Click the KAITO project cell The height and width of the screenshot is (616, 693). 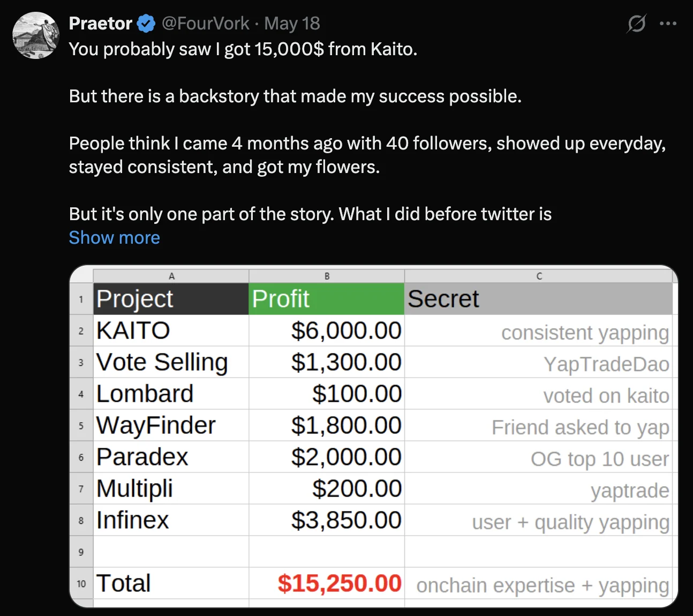tap(171, 330)
